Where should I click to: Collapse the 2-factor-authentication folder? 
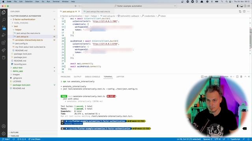pos(11,19)
